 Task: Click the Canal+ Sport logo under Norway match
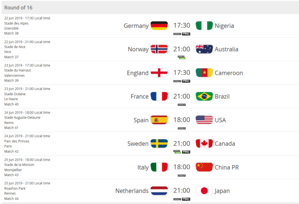tap(181, 57)
